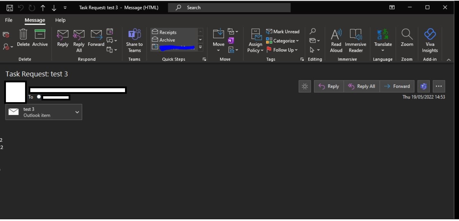The height and width of the screenshot is (221, 459).
Task: Open the Rules dropdown
Action: [x=233, y=32]
